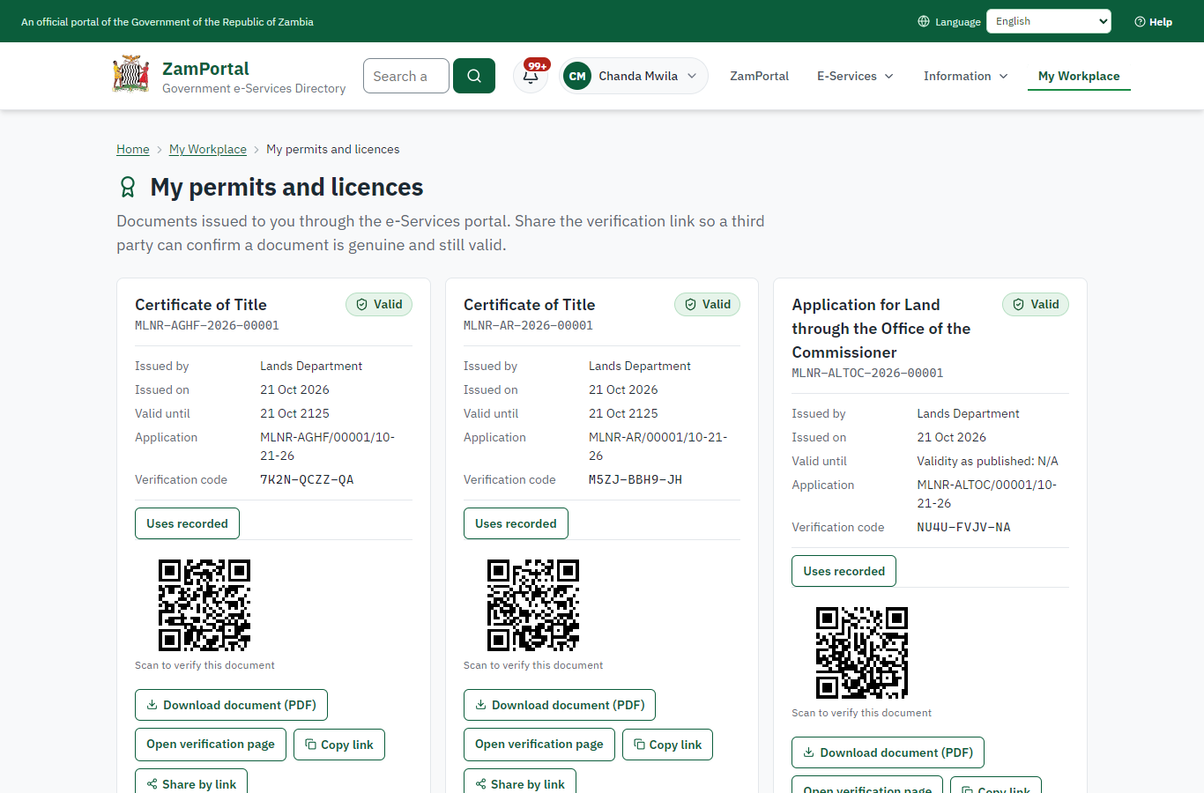Open verification page for MLNR-AR certificate

point(539,745)
